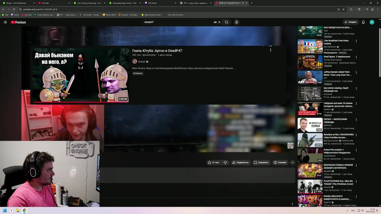Mute the МОЙ ПОСЛЕДНИЙ tab audio icon

pos(243,3)
